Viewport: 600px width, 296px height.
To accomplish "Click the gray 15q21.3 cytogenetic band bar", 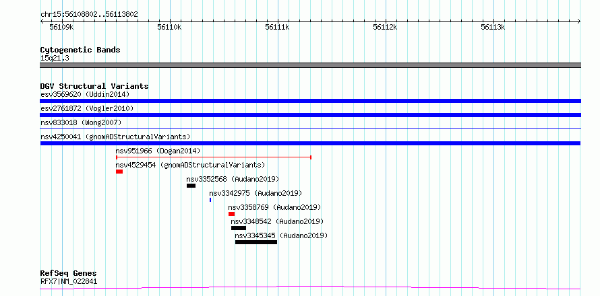I will (x=310, y=65).
